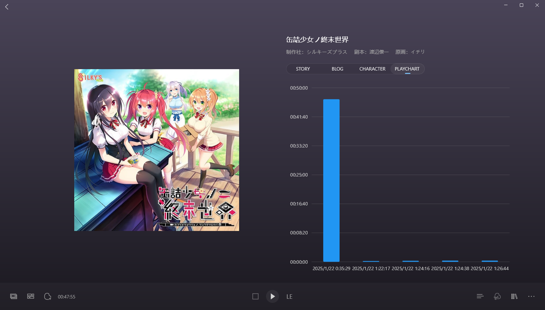Minimize the application window
The image size is (545, 310).
click(506, 5)
